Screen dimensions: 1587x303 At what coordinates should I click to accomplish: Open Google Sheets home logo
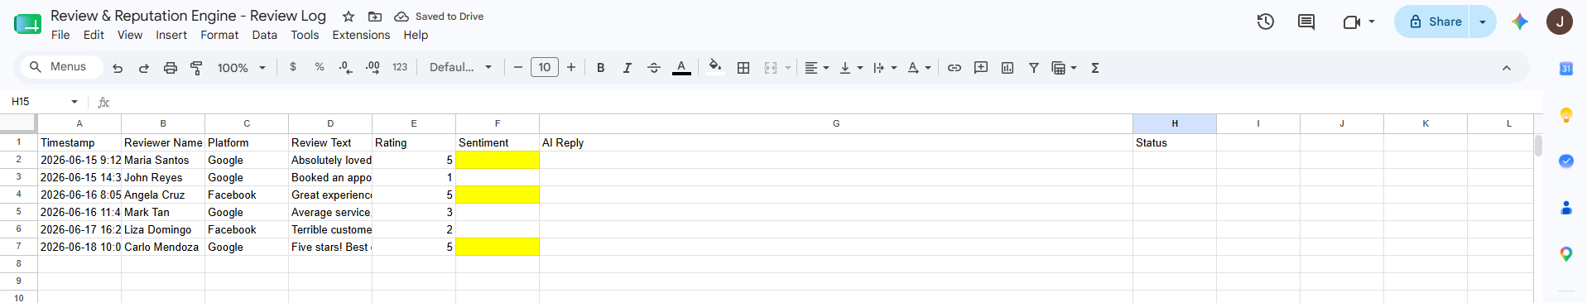pyautogui.click(x=27, y=24)
